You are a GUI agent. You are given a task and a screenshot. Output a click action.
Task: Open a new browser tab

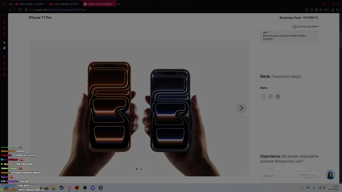pyautogui.click(x=118, y=4)
